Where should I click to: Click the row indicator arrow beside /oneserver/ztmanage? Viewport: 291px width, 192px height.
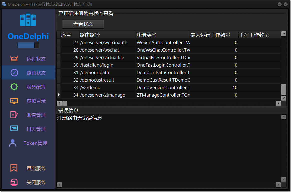[x=59, y=95]
